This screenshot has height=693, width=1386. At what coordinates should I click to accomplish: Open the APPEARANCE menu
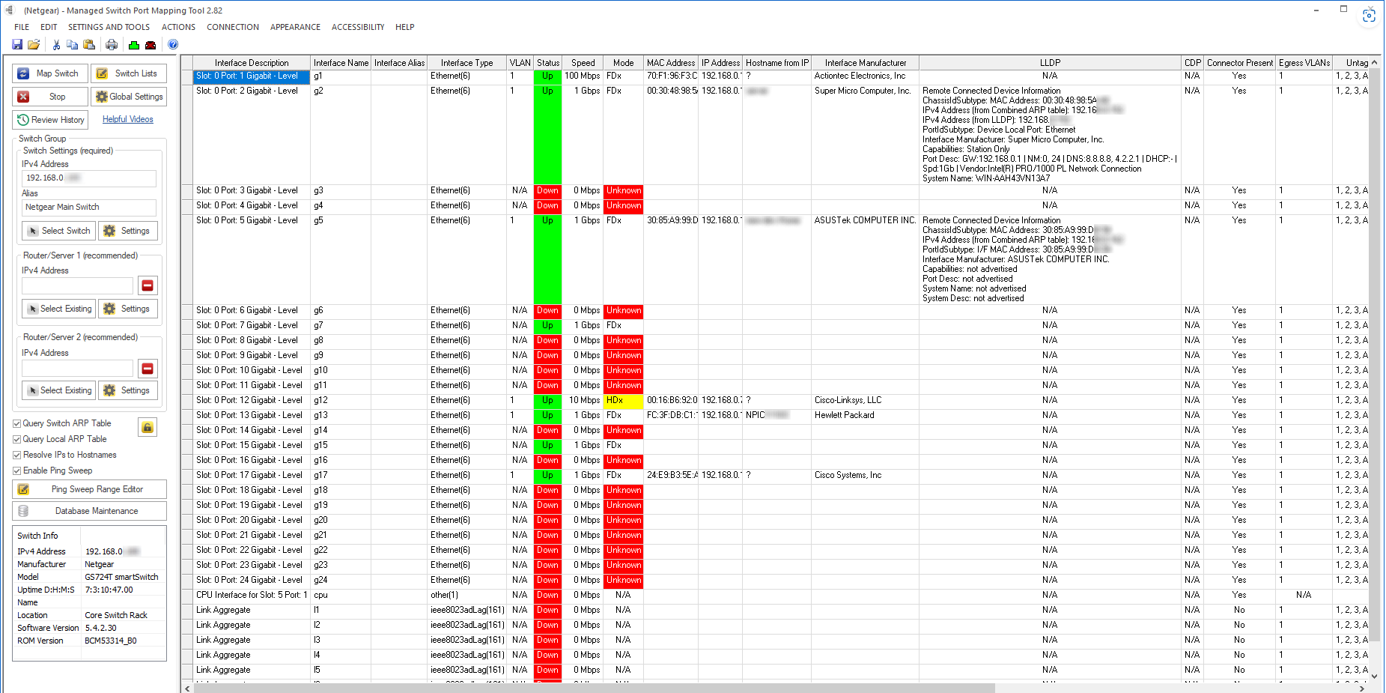(295, 27)
